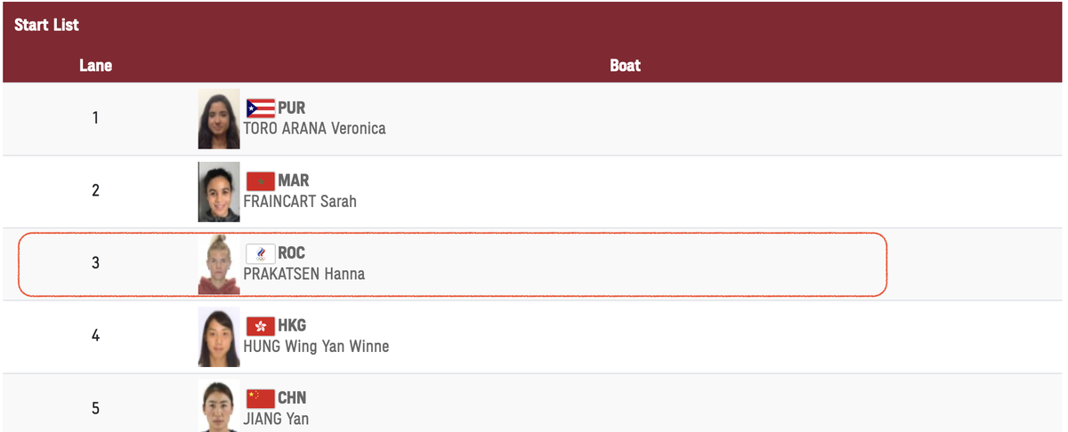Click the HKG country code
Viewport: 1068px width, 432px height.
point(292,326)
